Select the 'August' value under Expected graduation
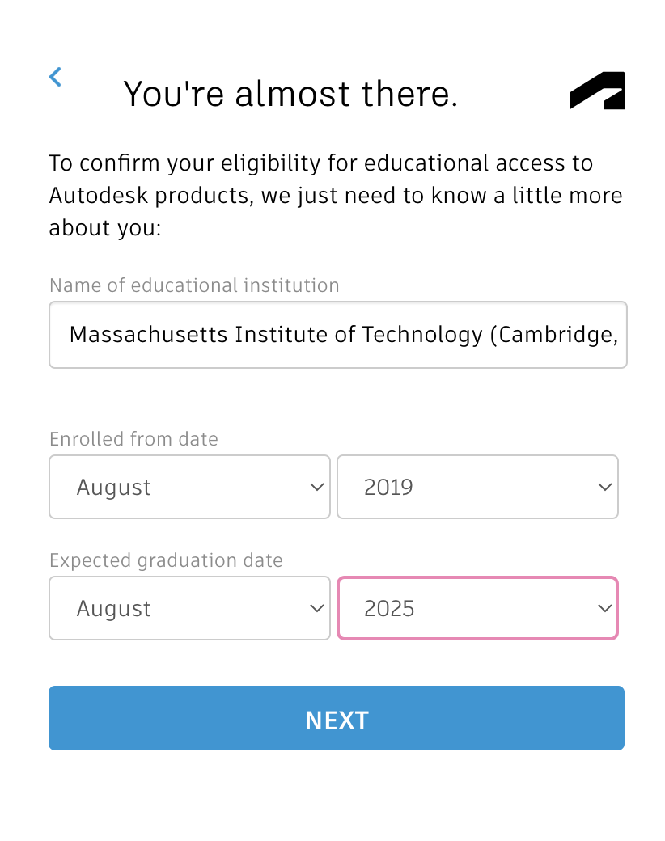This screenshot has height=841, width=665. point(114,609)
